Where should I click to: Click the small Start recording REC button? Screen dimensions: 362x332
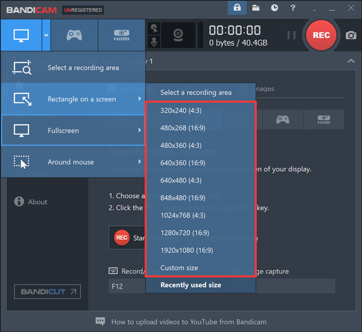[x=122, y=237]
